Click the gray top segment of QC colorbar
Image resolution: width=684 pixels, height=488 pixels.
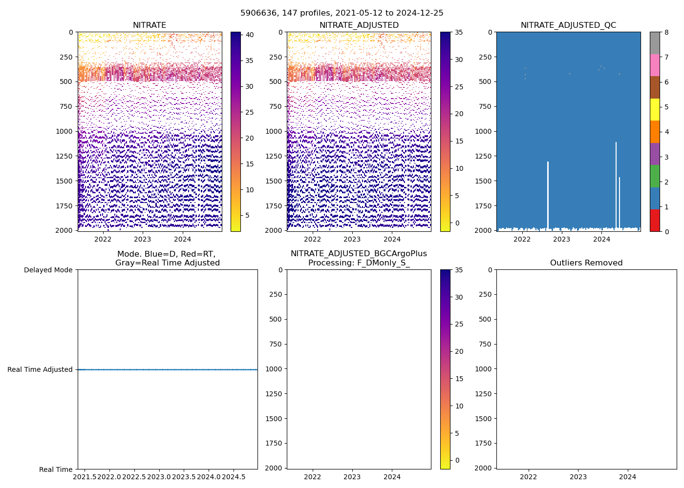655,43
